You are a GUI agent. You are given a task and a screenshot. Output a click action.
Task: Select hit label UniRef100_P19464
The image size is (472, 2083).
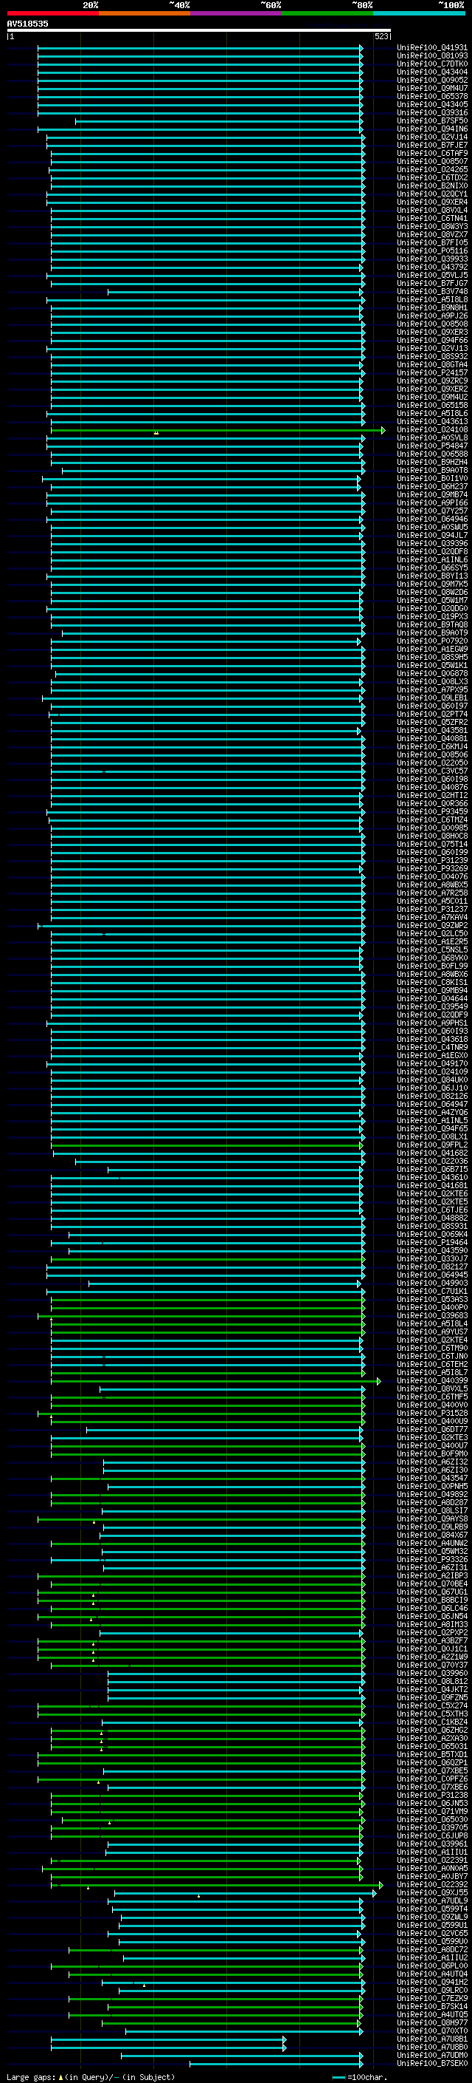point(431,1242)
